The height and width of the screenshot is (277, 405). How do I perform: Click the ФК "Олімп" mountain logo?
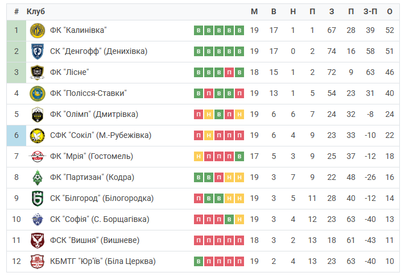click(x=38, y=115)
